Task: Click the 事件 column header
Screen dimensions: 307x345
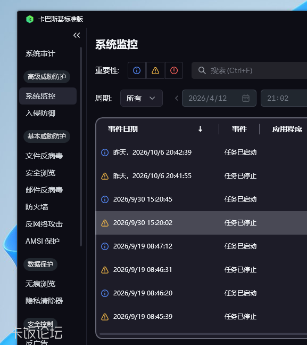Action: (x=239, y=129)
